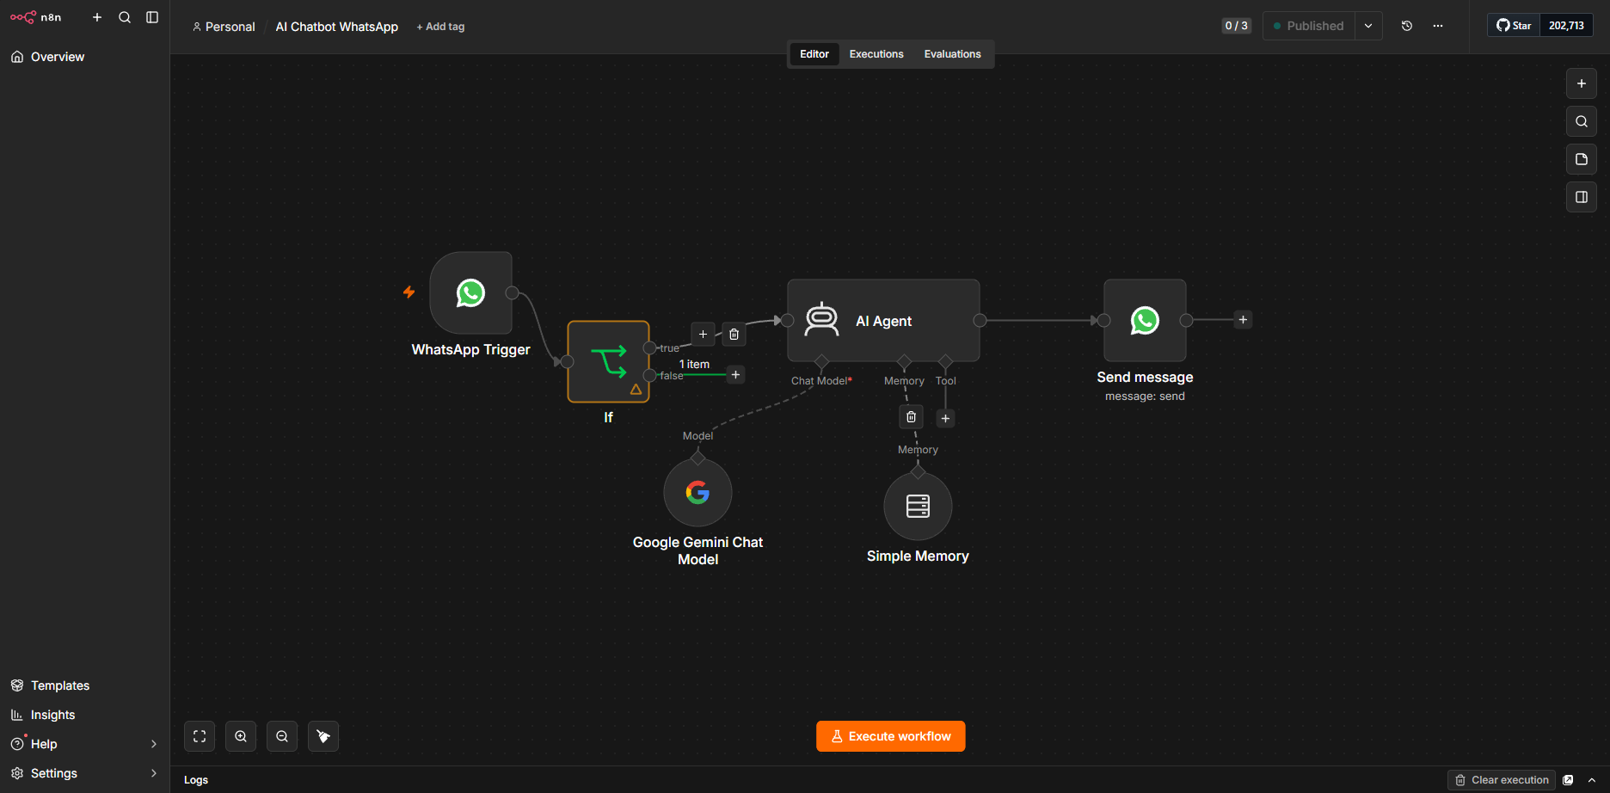The height and width of the screenshot is (793, 1610).
Task: Click the n8n logo in sidebar
Action: (x=35, y=17)
